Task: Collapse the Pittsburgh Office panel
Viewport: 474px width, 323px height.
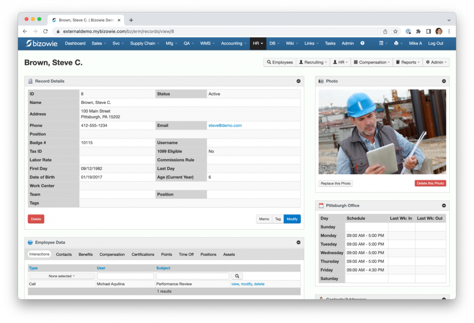Action: [x=444, y=206]
